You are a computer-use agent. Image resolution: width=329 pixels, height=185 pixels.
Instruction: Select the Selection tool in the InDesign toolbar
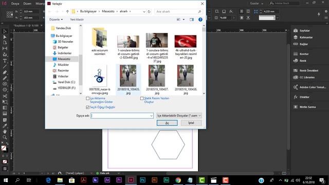5,31
